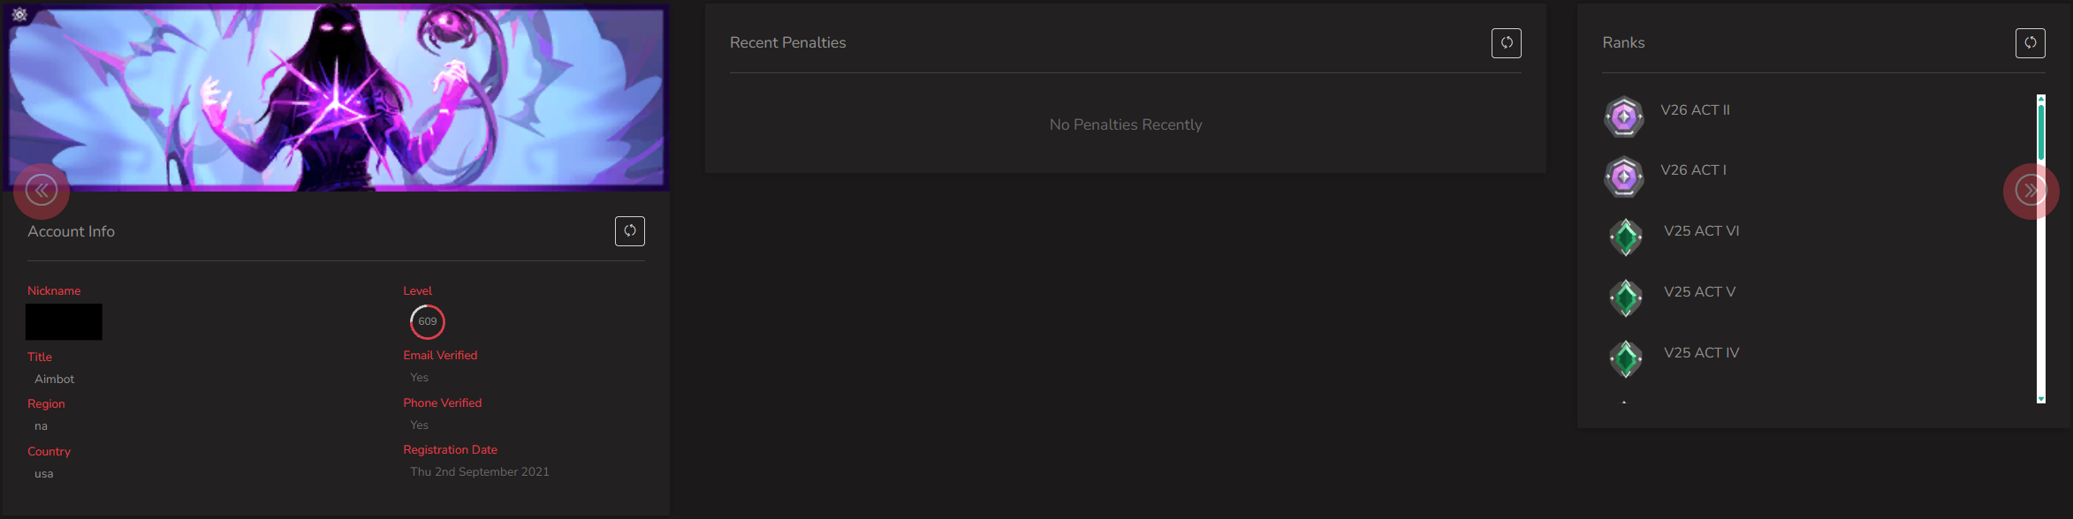Select the V25 ACT VI label
The width and height of the screenshot is (2073, 519).
point(1701,231)
